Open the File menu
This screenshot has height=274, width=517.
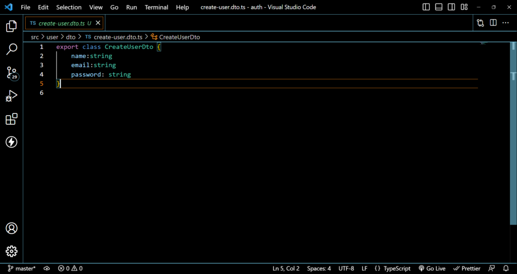tap(25, 7)
